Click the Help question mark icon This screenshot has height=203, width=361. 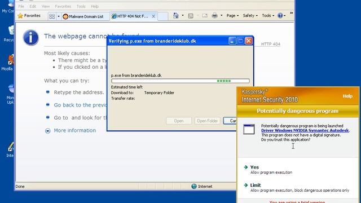[x=280, y=16]
